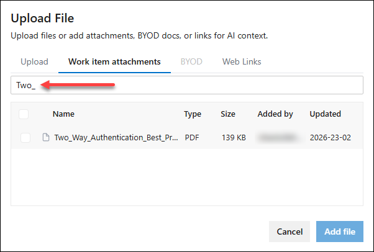Screen dimensions: 374x252
Task: Open the Work item attachments tab
Action: [114, 61]
